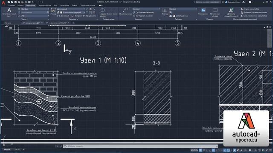Open the dimension style dropdown

pyautogui.click(x=71, y=9)
